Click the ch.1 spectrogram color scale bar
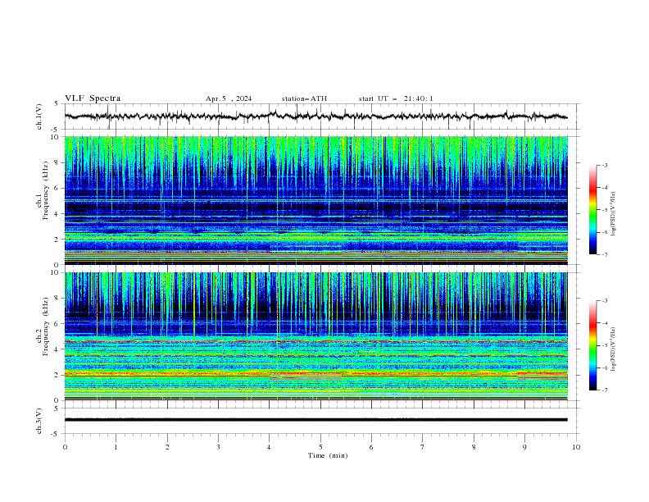 (x=592, y=210)
